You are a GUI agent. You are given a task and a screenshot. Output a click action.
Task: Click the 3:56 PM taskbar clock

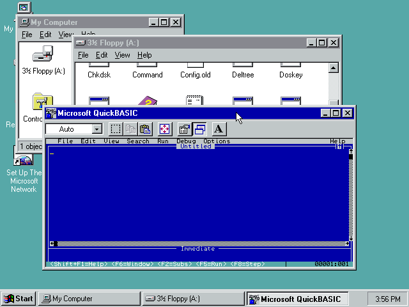(388, 299)
